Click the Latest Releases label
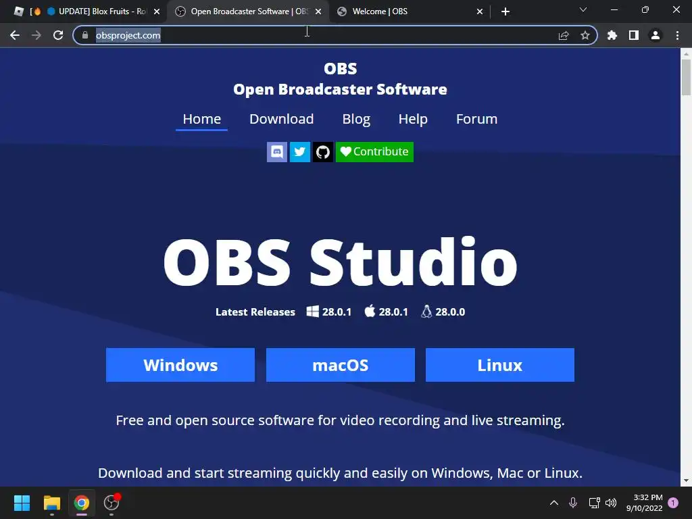This screenshot has width=692, height=519. [255, 312]
